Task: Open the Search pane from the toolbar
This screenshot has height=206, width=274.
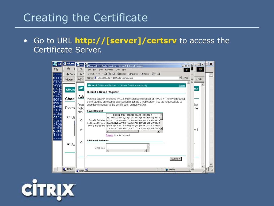Action: pos(122,74)
